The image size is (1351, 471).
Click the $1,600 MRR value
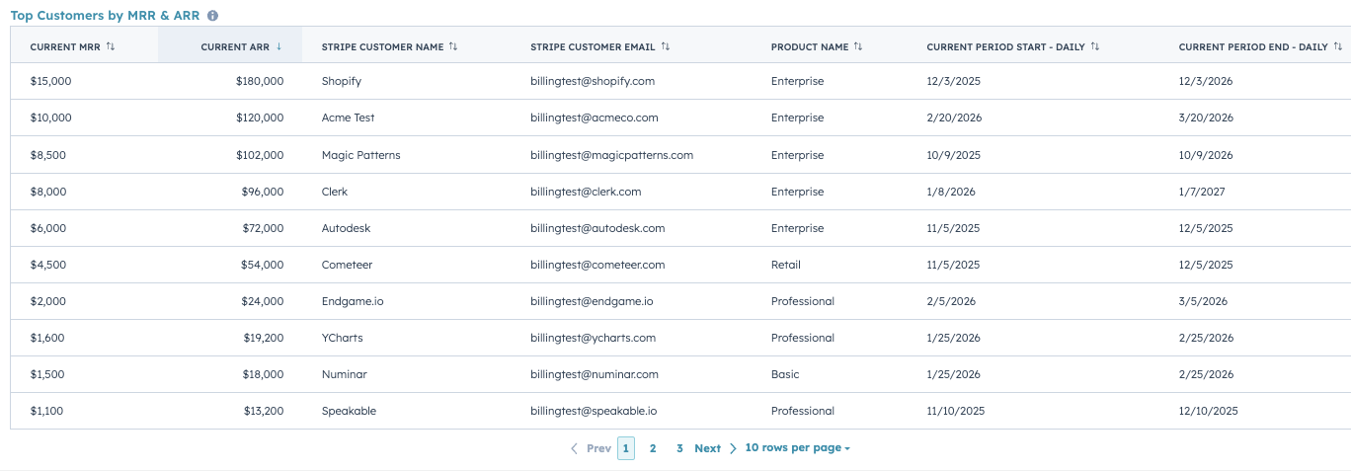pos(46,338)
